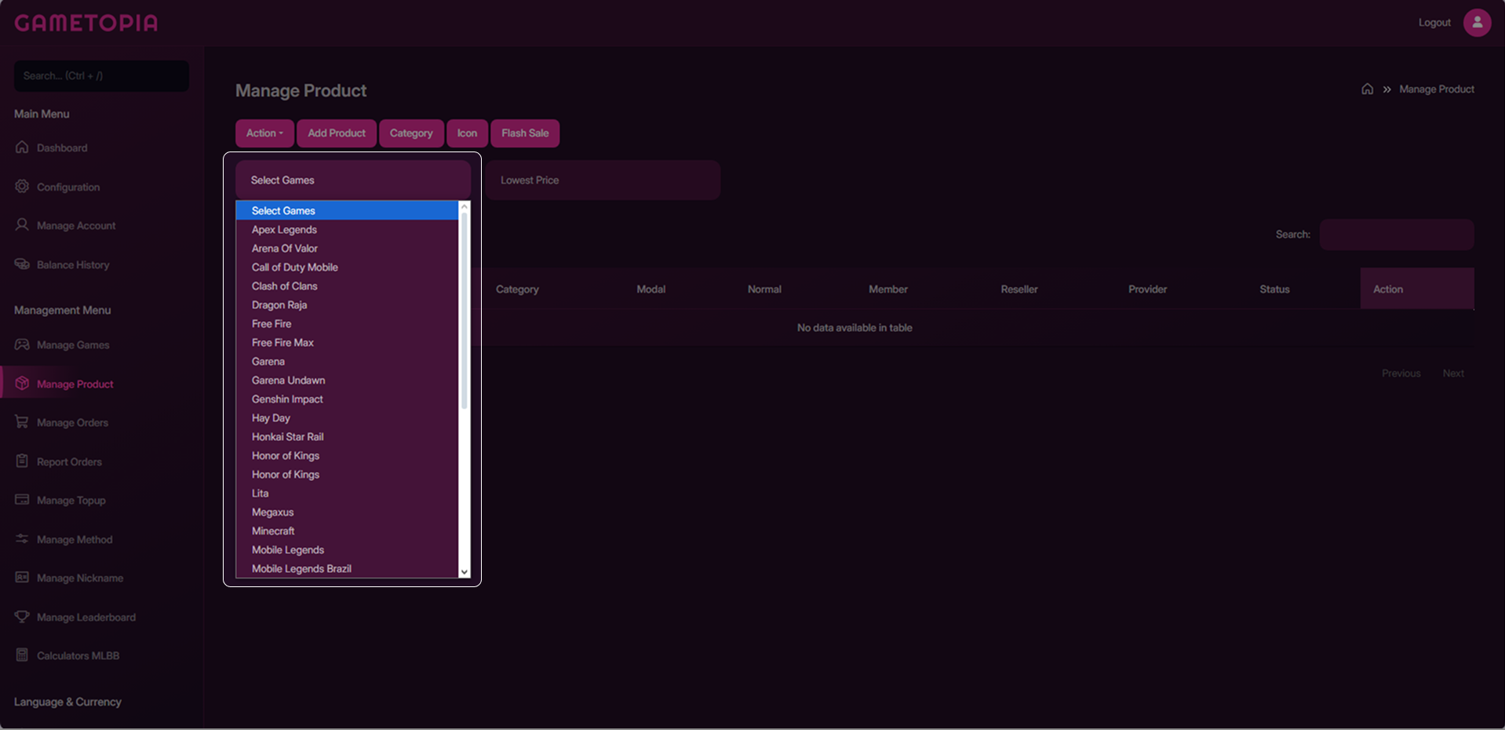Sort table by Status column
Viewport: 1505px width, 730px height.
(x=1274, y=290)
